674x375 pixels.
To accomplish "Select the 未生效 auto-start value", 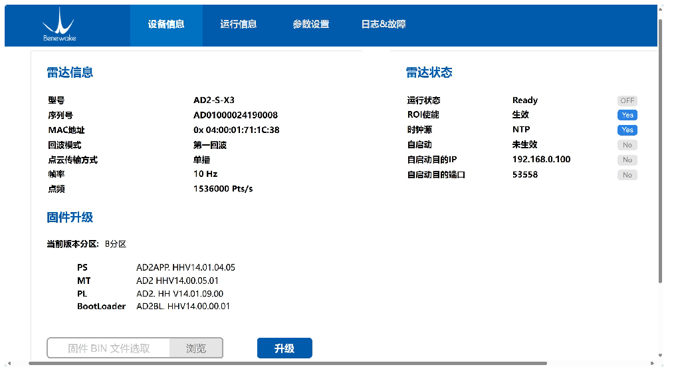I will pos(525,144).
